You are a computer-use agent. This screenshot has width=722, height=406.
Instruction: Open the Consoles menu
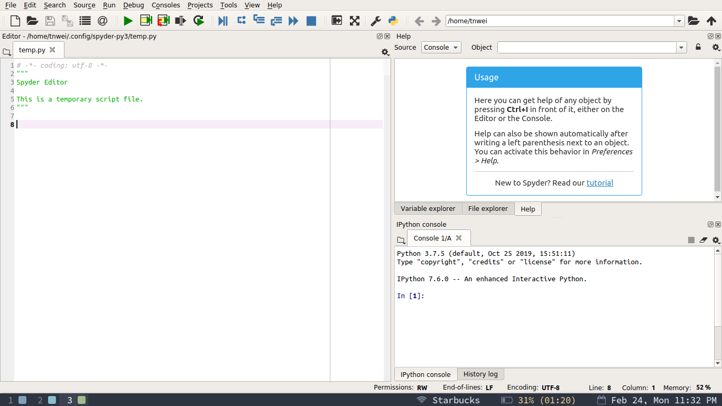[165, 5]
